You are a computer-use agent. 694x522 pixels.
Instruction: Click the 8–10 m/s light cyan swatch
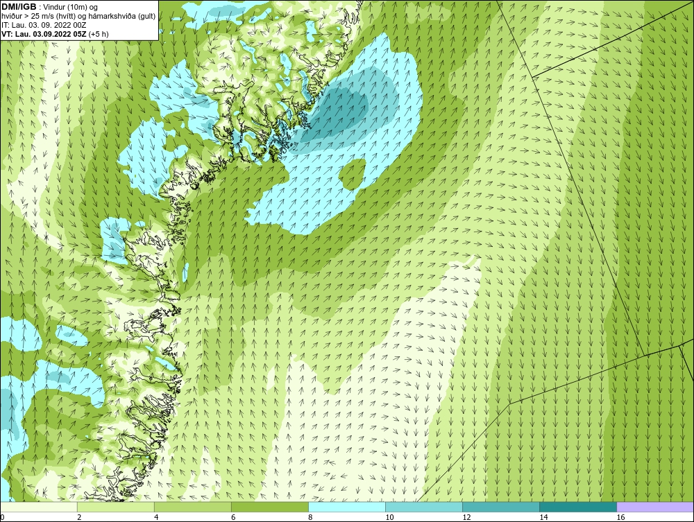coord(347,507)
